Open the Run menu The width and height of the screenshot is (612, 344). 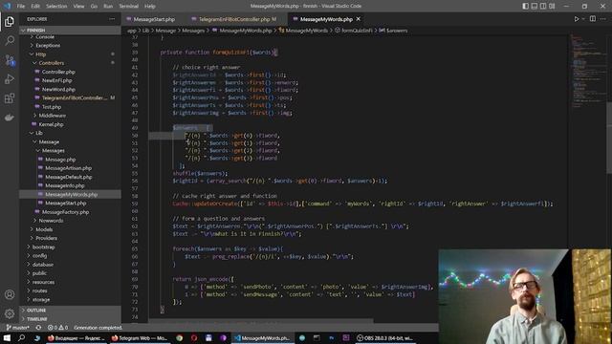[108, 6]
